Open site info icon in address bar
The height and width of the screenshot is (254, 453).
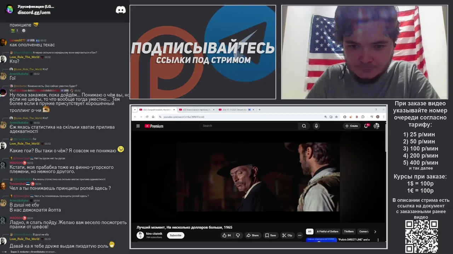coord(160,117)
